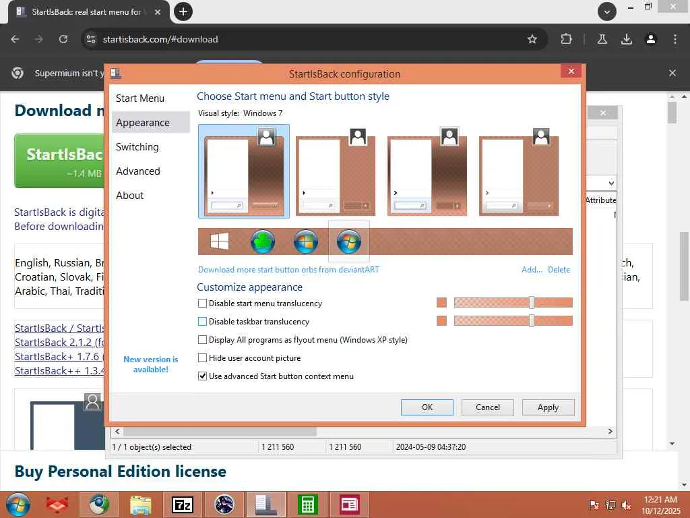Open the red fox-shaped app on taskbar

click(57, 505)
